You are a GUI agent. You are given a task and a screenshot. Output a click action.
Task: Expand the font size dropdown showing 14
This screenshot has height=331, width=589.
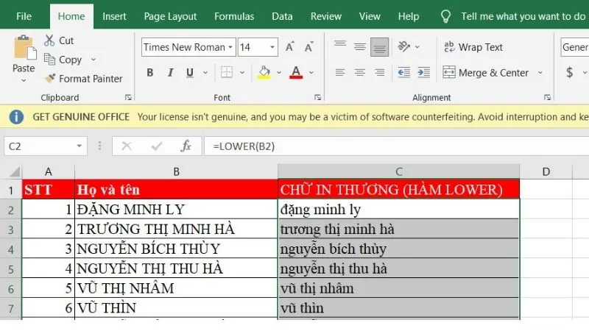click(x=272, y=47)
